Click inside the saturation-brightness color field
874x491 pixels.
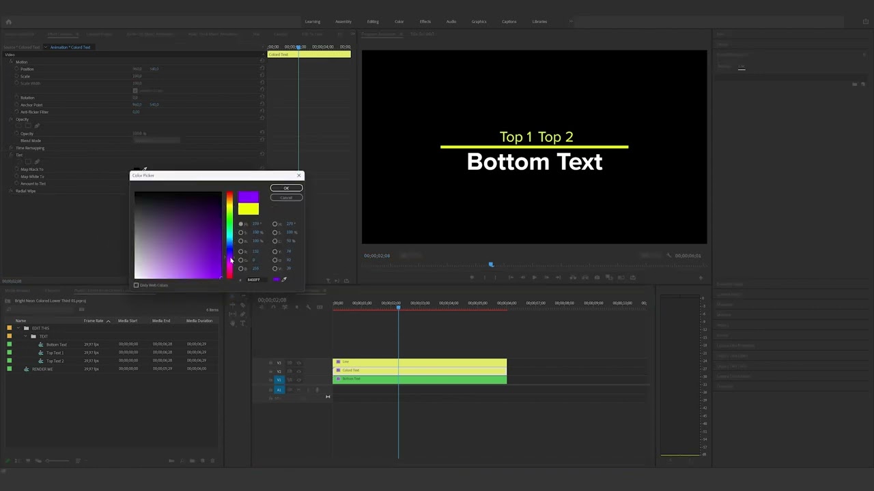click(178, 235)
